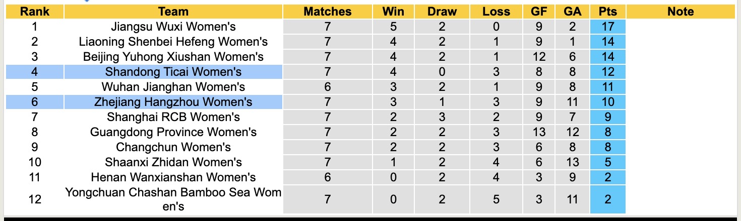Click the Pts column header
The height and width of the screenshot is (221, 741).
607,12
